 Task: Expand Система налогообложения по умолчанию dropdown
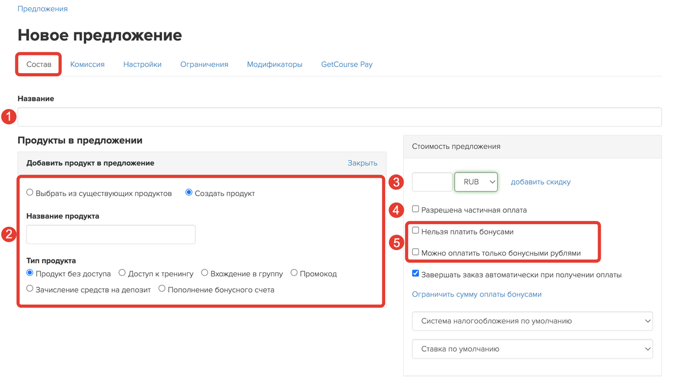[x=532, y=321]
